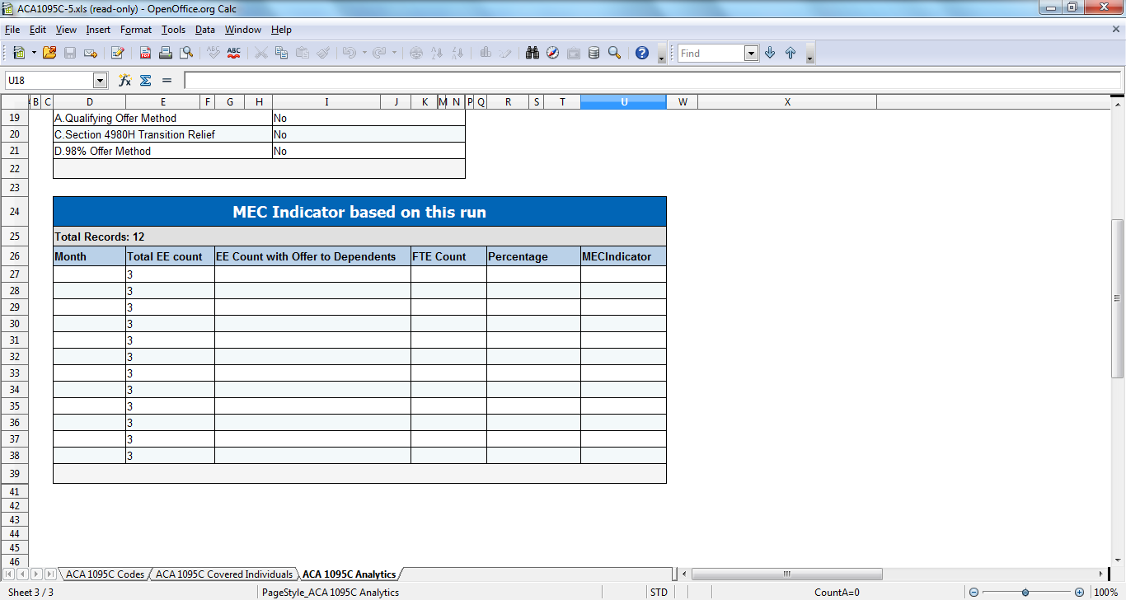The height and width of the screenshot is (600, 1126).
Task: Click the Print file directly icon
Action: point(166,53)
